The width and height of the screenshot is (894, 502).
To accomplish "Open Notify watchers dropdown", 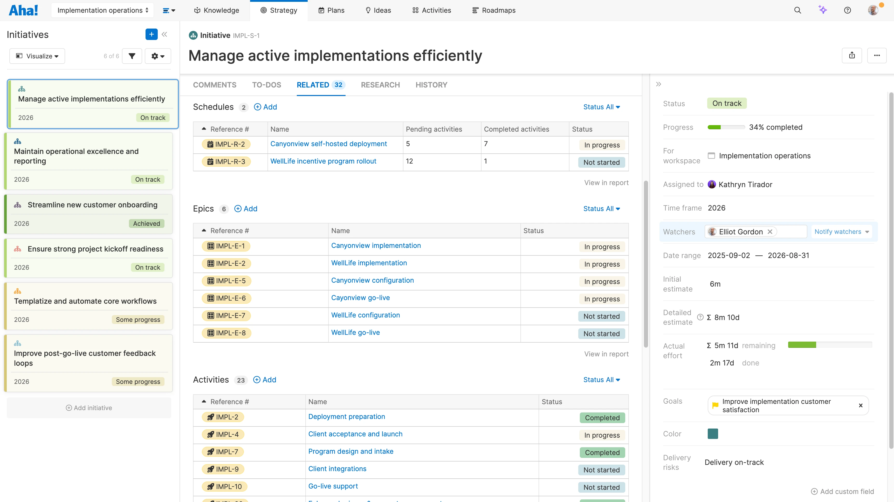I will 841,232.
